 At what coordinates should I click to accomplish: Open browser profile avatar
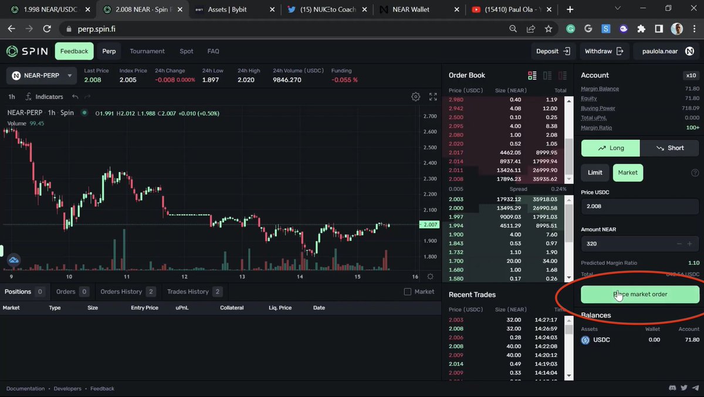point(676,29)
